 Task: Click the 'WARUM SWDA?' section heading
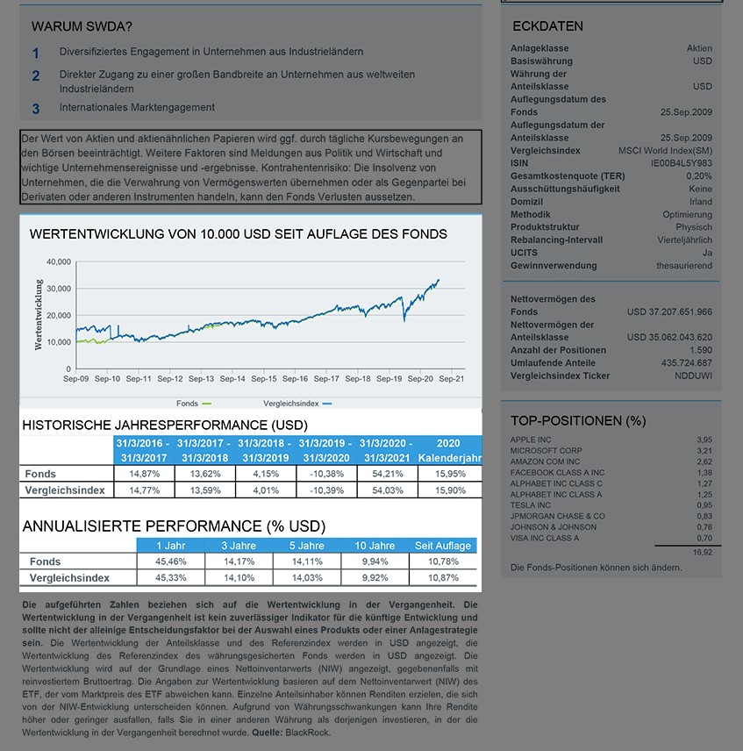pos(82,27)
